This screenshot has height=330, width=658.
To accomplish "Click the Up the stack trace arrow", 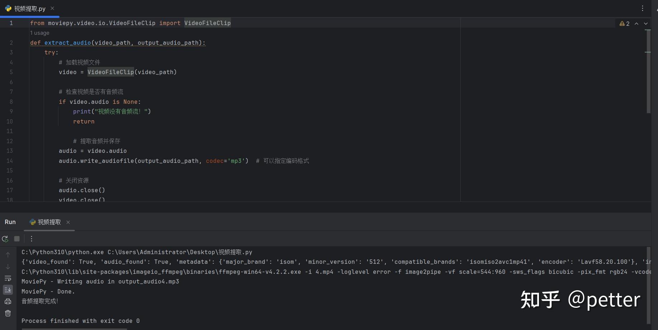I will (x=8, y=254).
